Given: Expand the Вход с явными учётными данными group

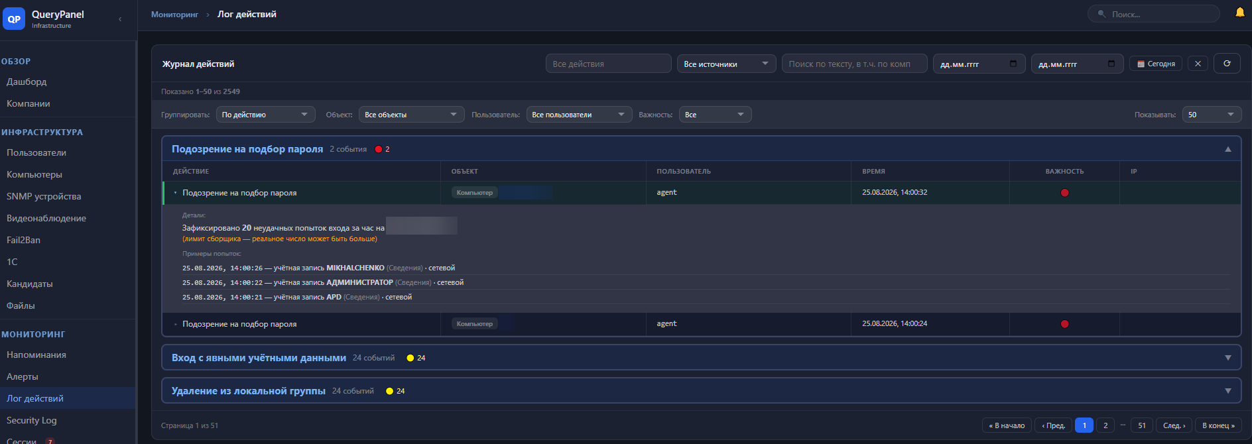Looking at the screenshot, I should (x=1227, y=358).
